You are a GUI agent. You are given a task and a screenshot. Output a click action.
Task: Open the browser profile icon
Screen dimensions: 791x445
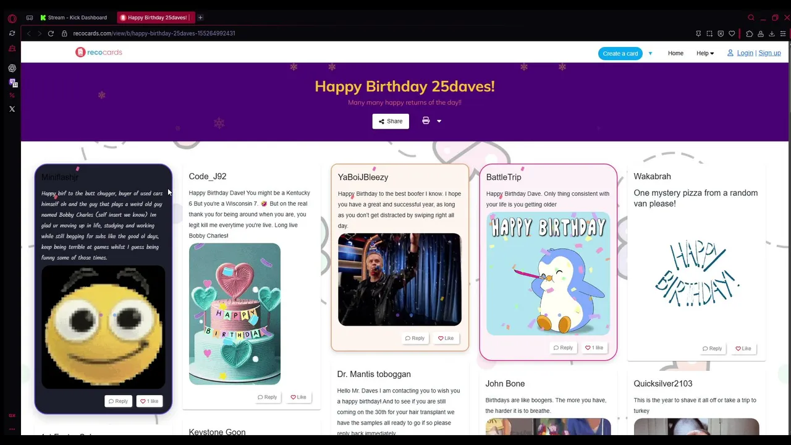(761, 33)
